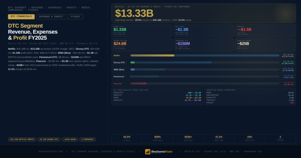
Task: Open the Industry Swing ~$25B card
Action: tap(265, 45)
